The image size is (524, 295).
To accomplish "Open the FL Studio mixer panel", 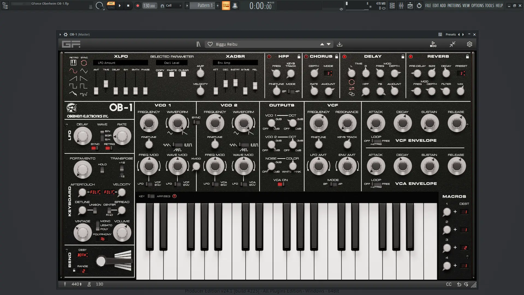I will [401, 5].
